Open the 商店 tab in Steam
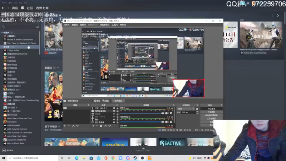This screenshot has width=286, height=161. [15, 8]
